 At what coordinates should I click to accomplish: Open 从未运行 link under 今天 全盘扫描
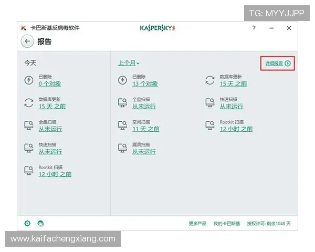(x=50, y=129)
